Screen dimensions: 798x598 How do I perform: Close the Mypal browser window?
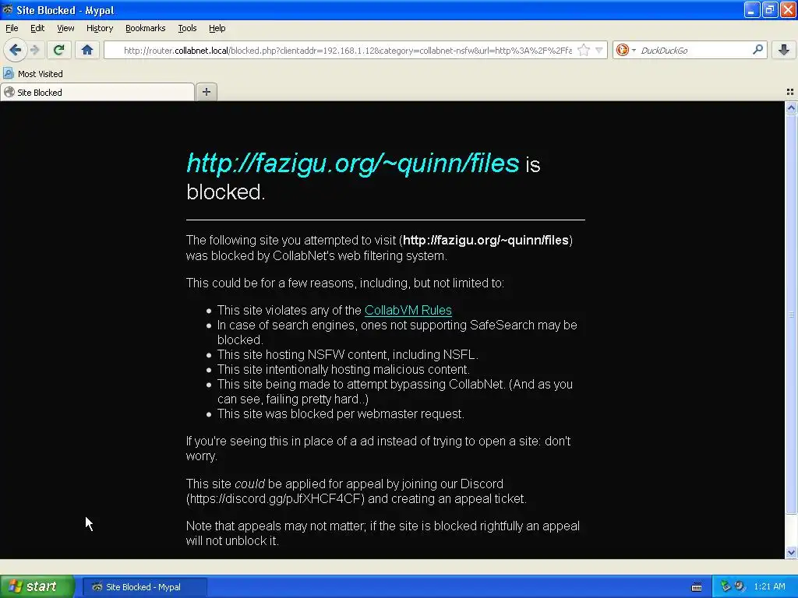(788, 9)
